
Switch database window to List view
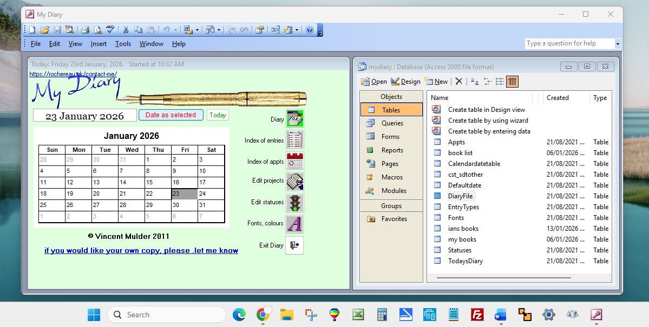pos(500,82)
